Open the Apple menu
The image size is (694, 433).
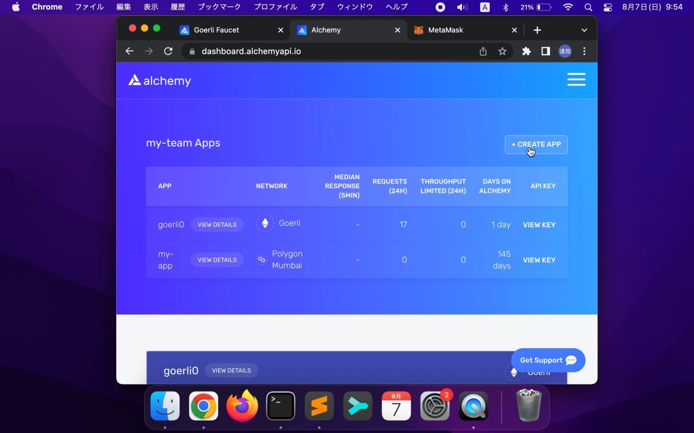(16, 7)
